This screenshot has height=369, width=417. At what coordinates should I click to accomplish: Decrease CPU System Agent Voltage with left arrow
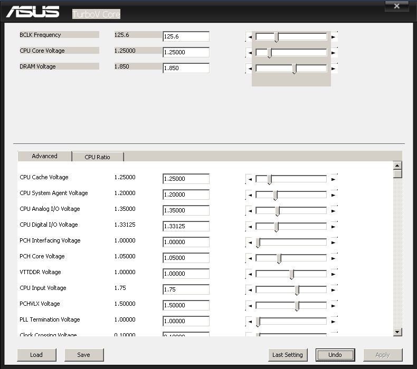250,195
